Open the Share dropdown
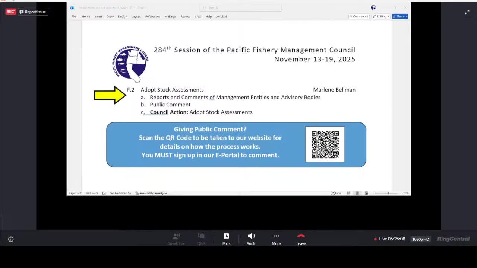The width and height of the screenshot is (477, 268). tap(400, 16)
